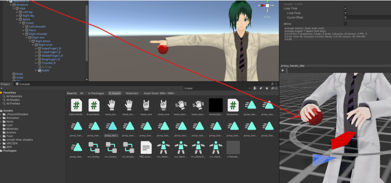
Task: Select the EditorHandl script asset icon
Action: [76, 105]
